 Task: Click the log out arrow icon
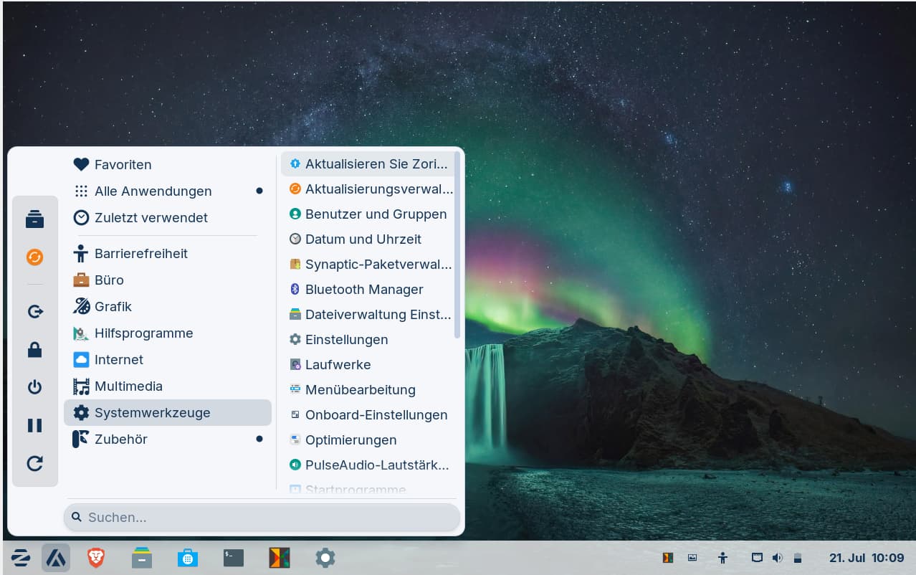click(x=34, y=311)
